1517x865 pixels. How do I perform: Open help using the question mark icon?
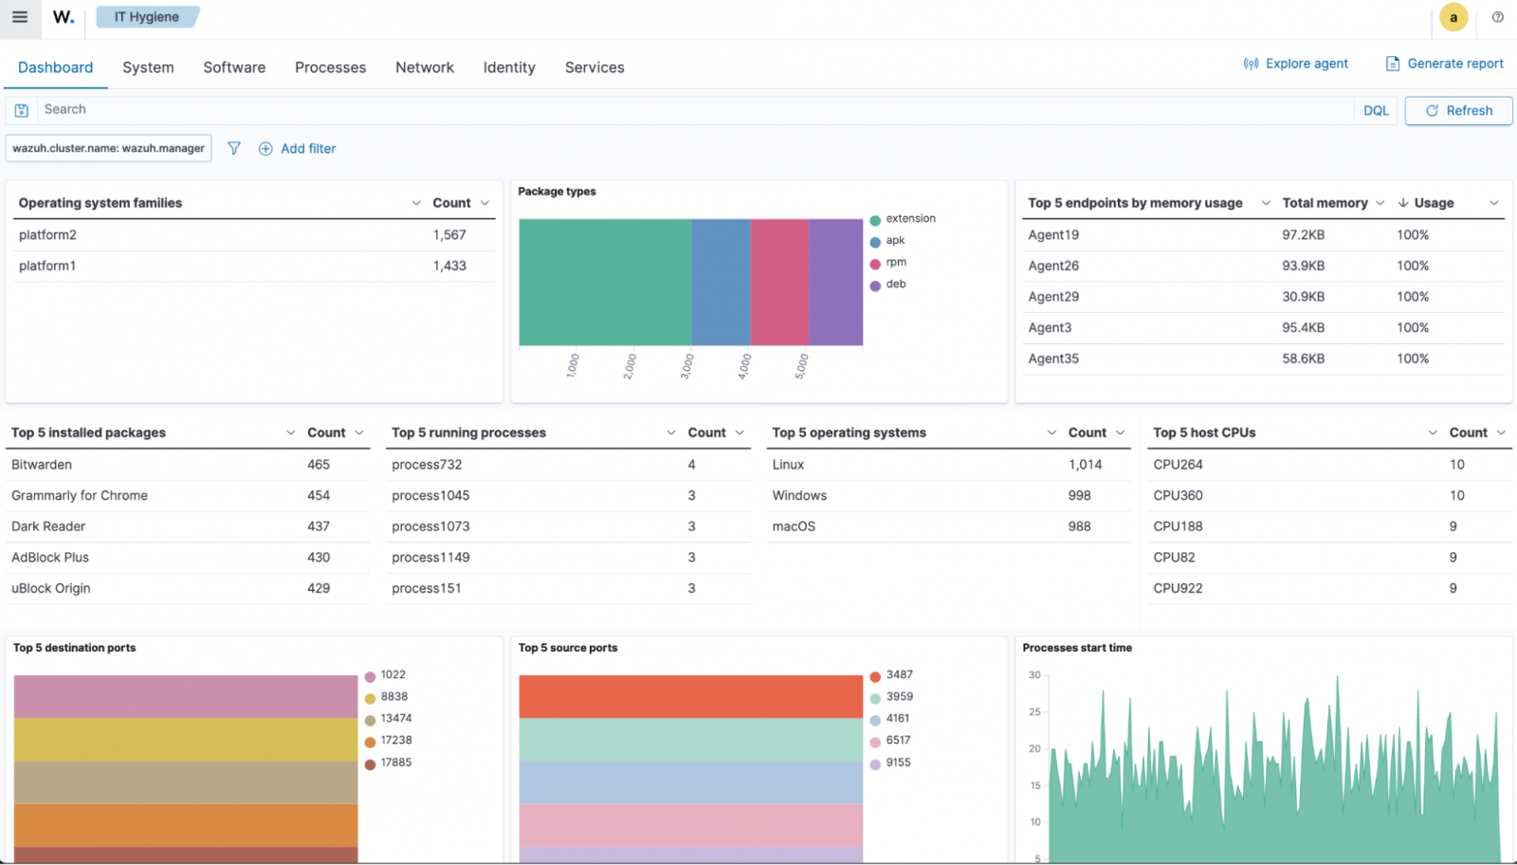point(1498,17)
